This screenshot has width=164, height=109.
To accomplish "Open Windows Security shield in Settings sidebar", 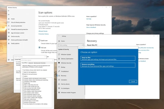I will pos(59,63).
